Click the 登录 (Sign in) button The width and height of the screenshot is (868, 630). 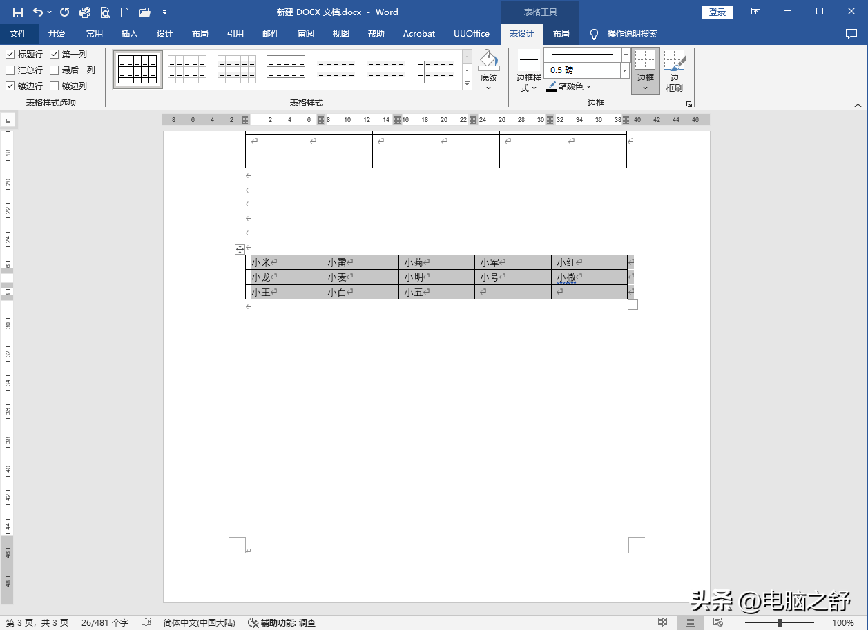pyautogui.click(x=717, y=12)
